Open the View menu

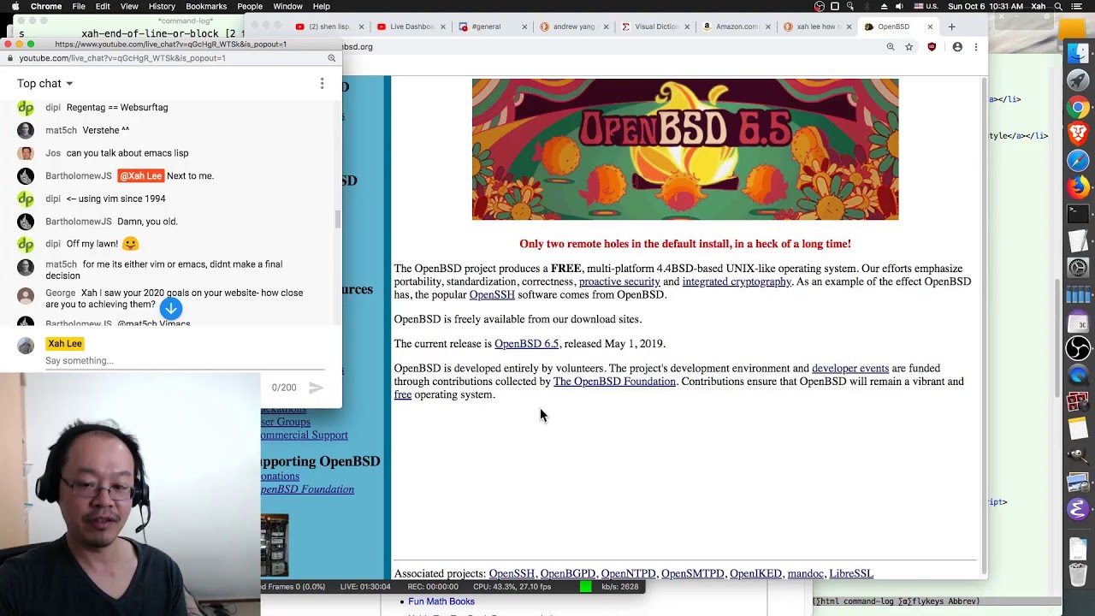[129, 6]
